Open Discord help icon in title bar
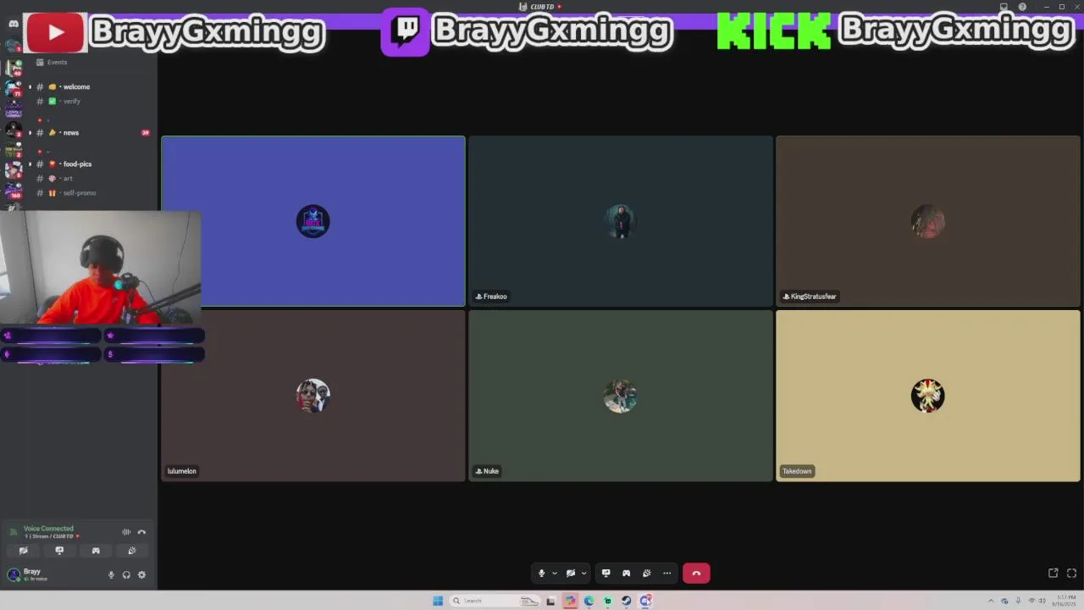The height and width of the screenshot is (610, 1084). (1022, 7)
